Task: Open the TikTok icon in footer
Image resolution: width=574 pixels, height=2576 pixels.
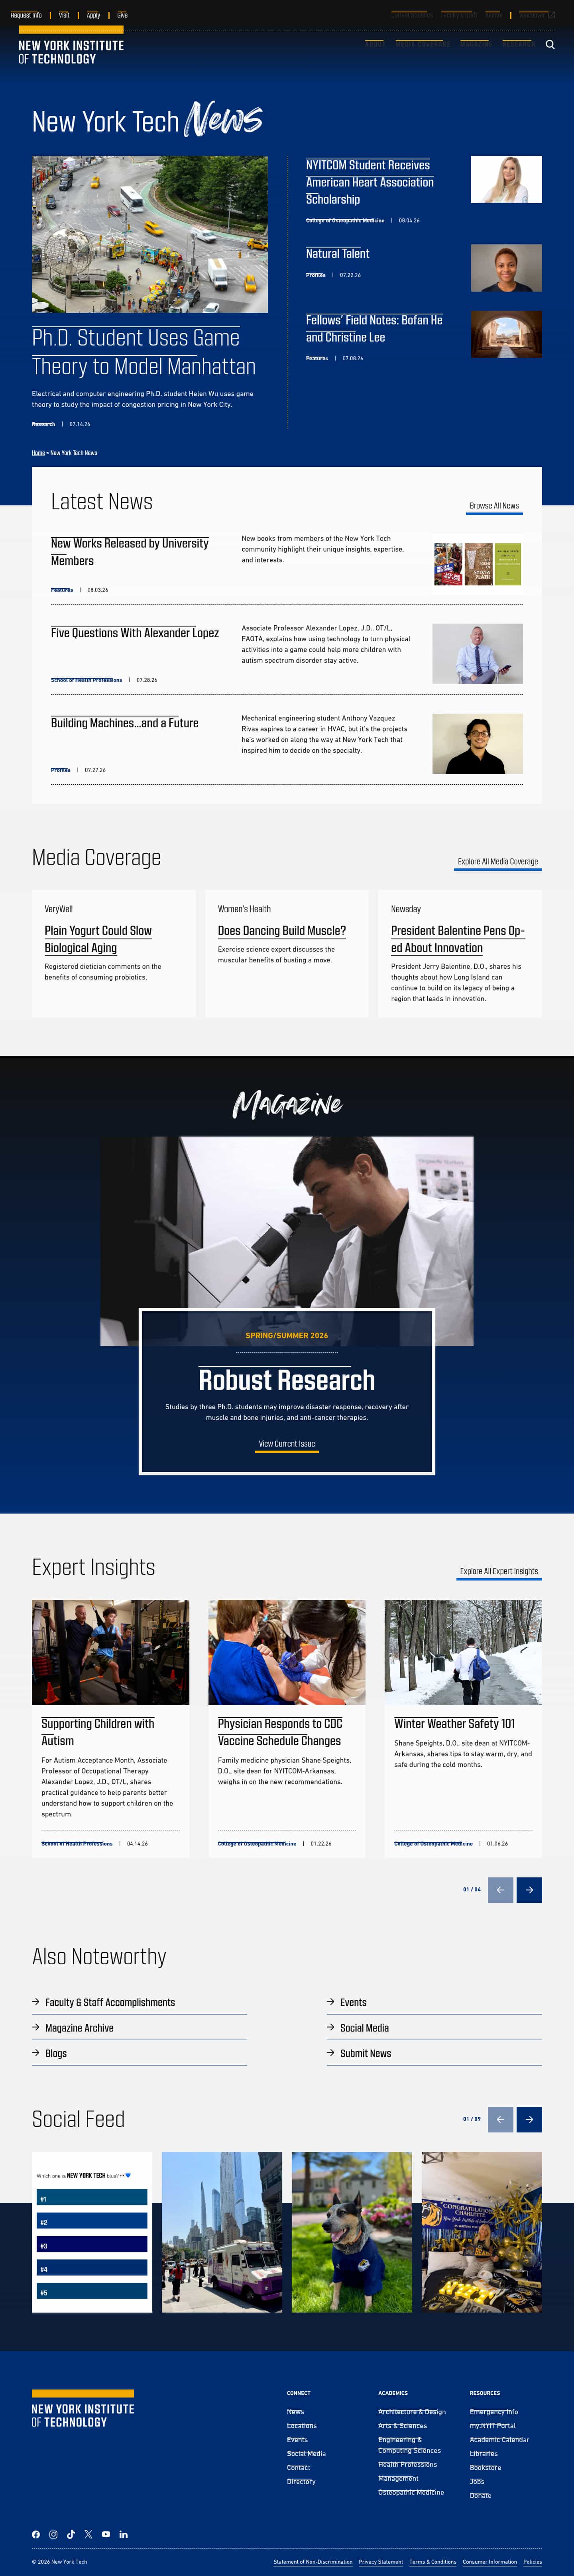Action: (x=71, y=2534)
